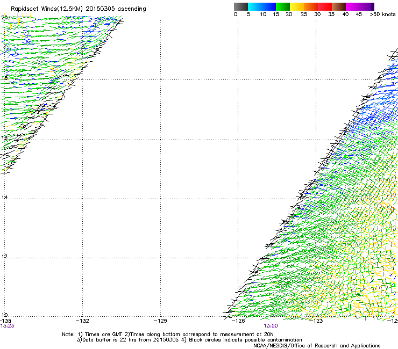Click the purple '15:25' swath time
This screenshot has height=349, width=398.
coord(7,326)
